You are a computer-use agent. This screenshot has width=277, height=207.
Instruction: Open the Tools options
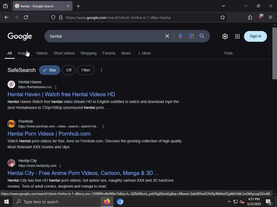(228, 53)
